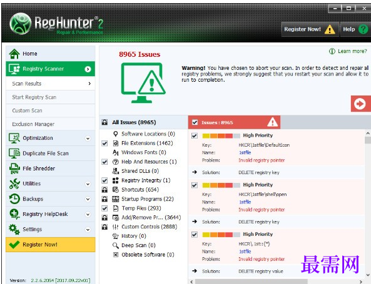Click the Settings gears icon
371x284 pixels.
14,229
